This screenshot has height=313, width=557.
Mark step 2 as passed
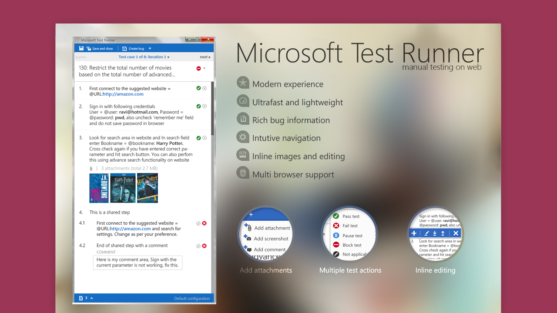coord(198,106)
